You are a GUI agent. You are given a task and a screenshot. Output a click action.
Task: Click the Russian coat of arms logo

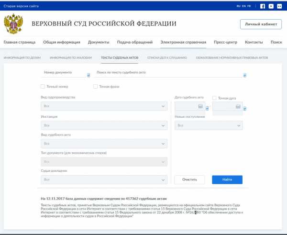click(13, 24)
